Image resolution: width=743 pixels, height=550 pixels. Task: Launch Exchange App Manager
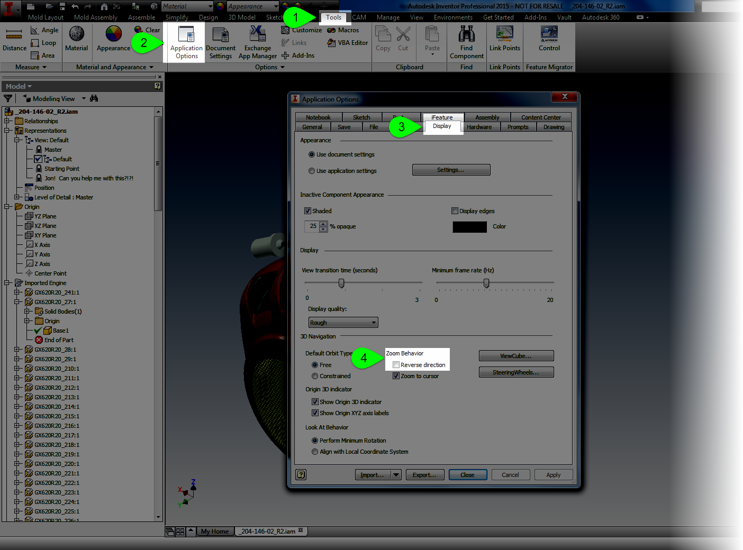tap(258, 42)
